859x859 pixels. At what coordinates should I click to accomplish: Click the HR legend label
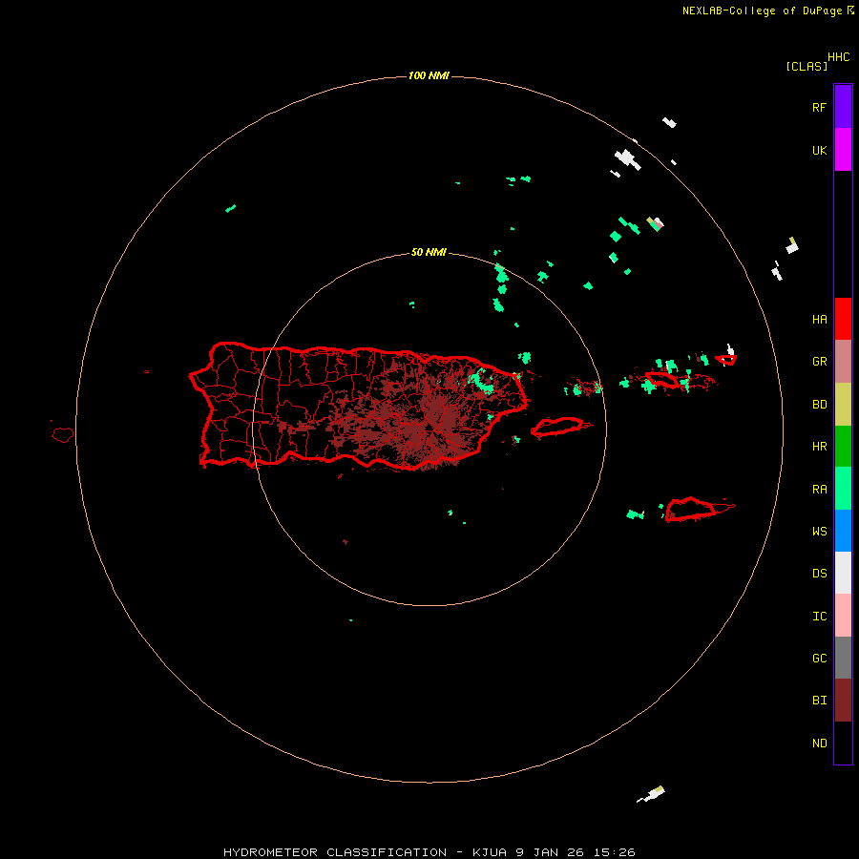[819, 447]
